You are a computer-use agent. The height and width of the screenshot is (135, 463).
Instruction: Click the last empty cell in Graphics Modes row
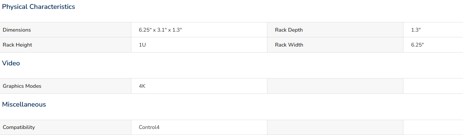click(x=433, y=86)
